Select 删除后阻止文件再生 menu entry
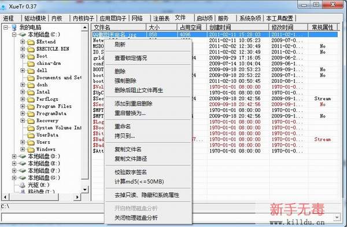347x227 pixels. [x=148, y=90]
